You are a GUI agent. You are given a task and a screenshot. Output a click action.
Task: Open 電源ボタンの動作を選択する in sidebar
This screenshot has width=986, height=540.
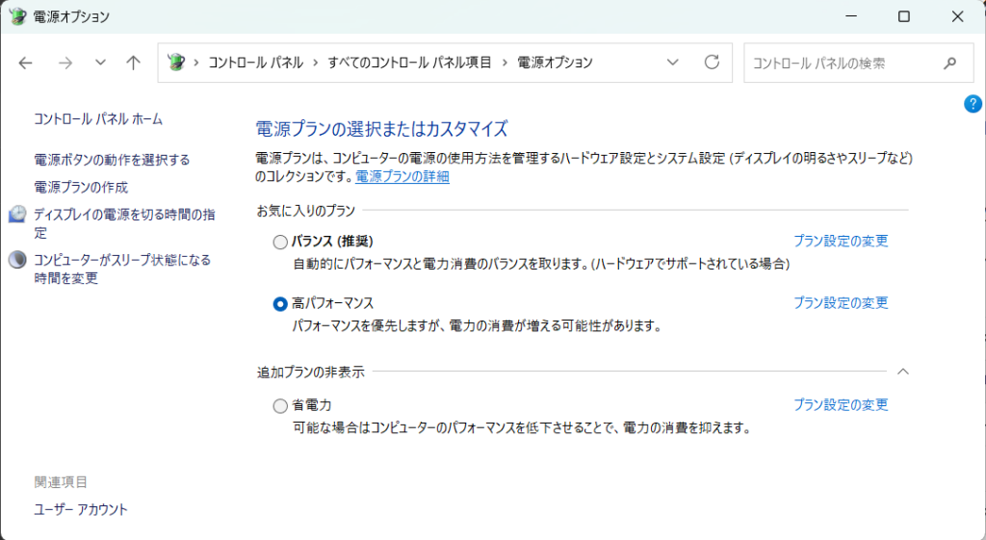tap(112, 160)
